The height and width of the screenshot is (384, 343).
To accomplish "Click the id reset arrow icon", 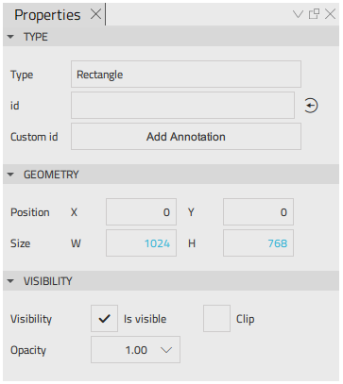I will [311, 106].
